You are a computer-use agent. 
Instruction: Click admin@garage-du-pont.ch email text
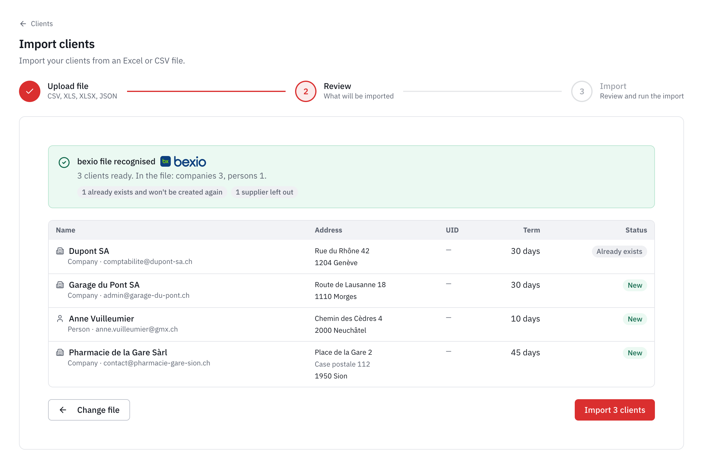(x=146, y=295)
